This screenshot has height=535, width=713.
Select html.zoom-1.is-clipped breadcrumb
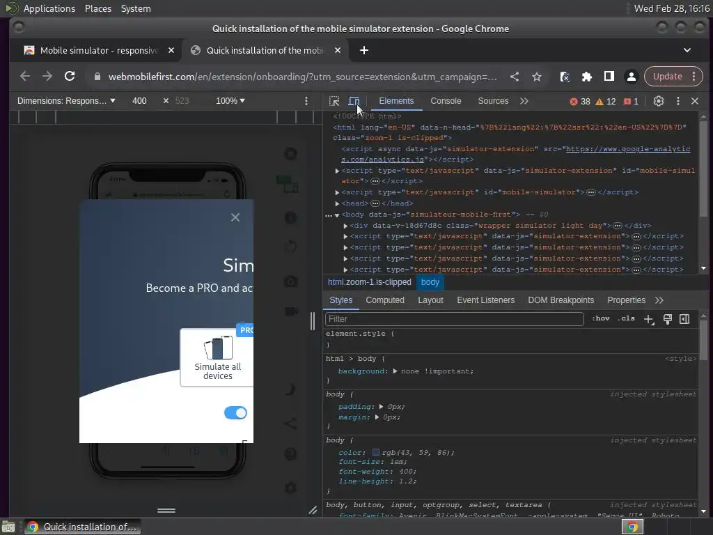click(x=369, y=282)
